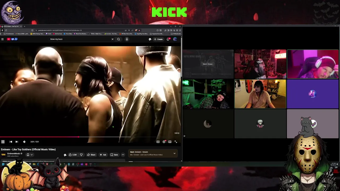Click the browser address bar URL
The width and height of the screenshot is (340, 191).
(60, 30)
